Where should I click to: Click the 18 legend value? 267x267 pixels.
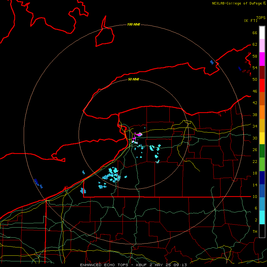tap(255, 173)
